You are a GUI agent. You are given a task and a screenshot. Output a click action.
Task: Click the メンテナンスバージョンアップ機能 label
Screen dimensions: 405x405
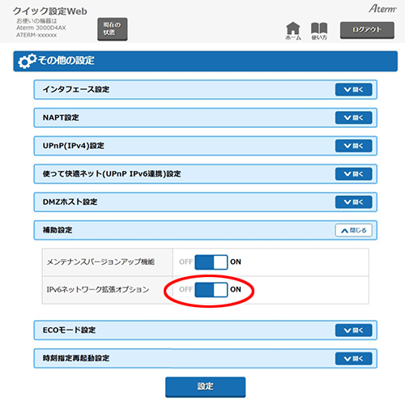click(100, 262)
